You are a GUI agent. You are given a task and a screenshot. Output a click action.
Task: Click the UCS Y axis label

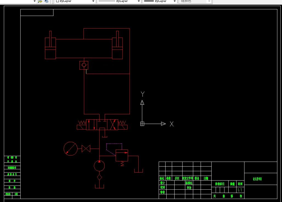coord(143,94)
